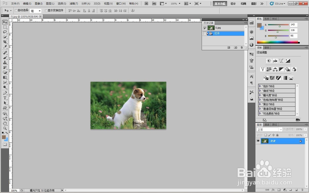Add a Color Balance adjustment

click(x=275, y=69)
